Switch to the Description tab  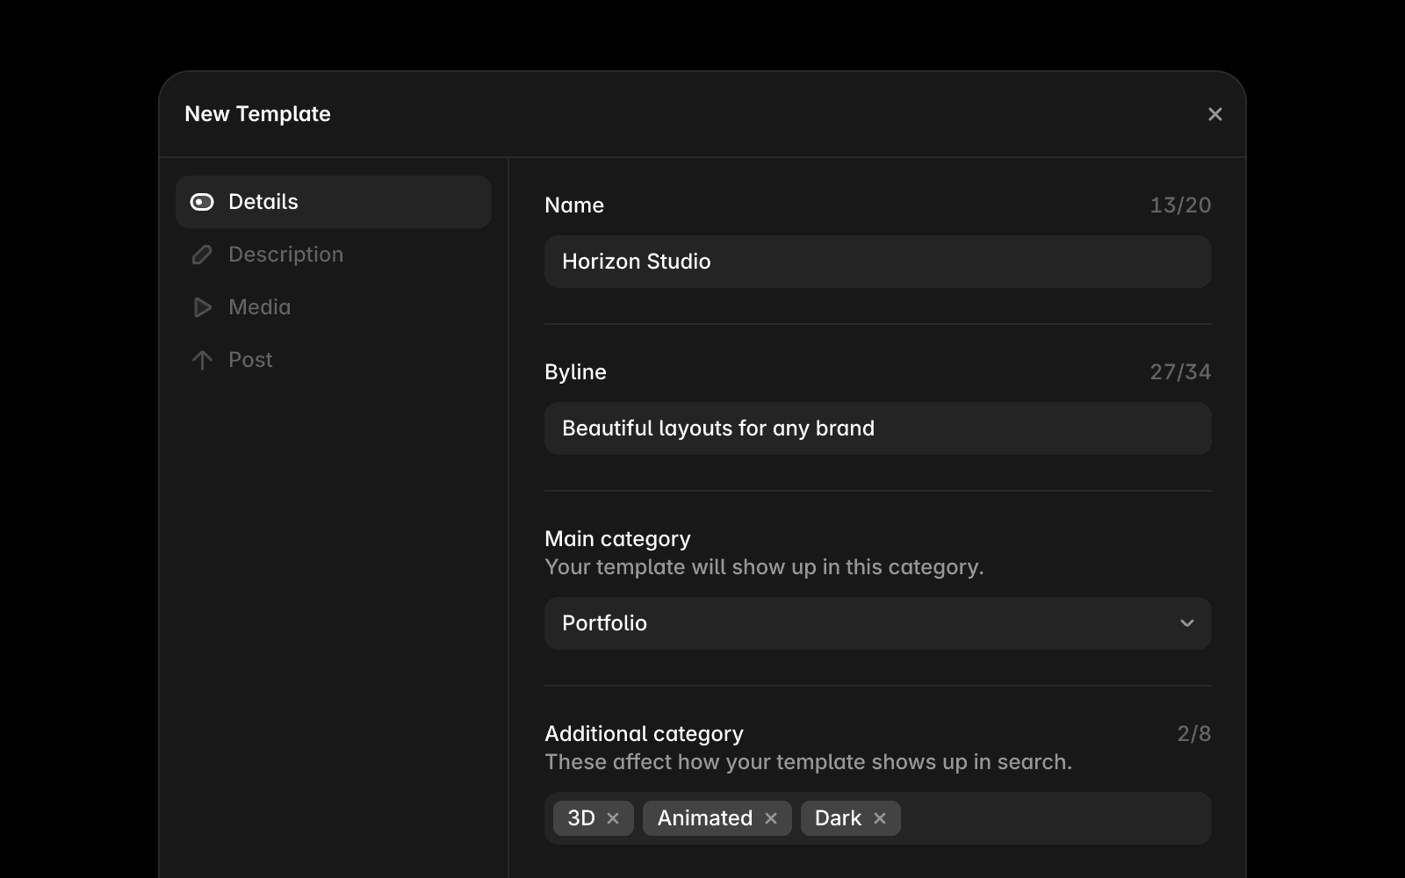(334, 255)
